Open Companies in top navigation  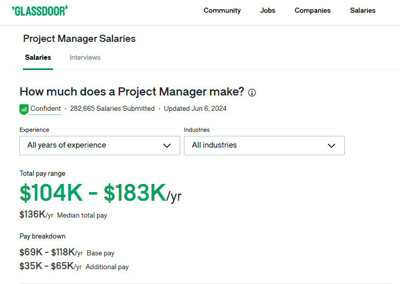[313, 10]
